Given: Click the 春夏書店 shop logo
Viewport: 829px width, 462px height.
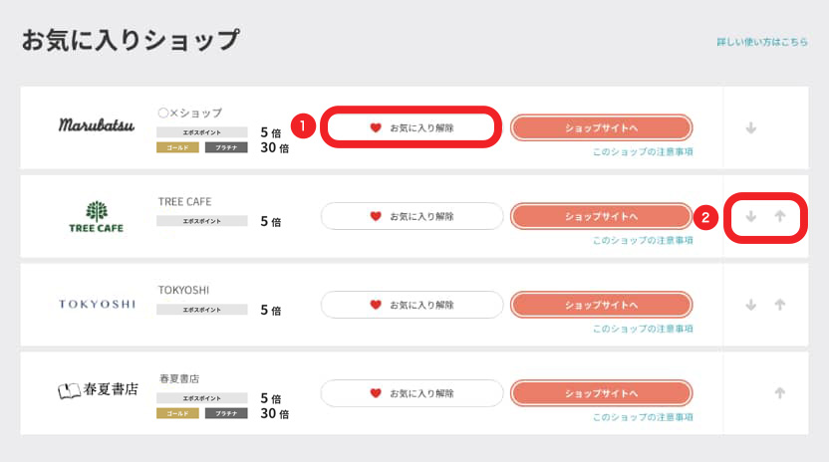Looking at the screenshot, I should coord(96,390).
